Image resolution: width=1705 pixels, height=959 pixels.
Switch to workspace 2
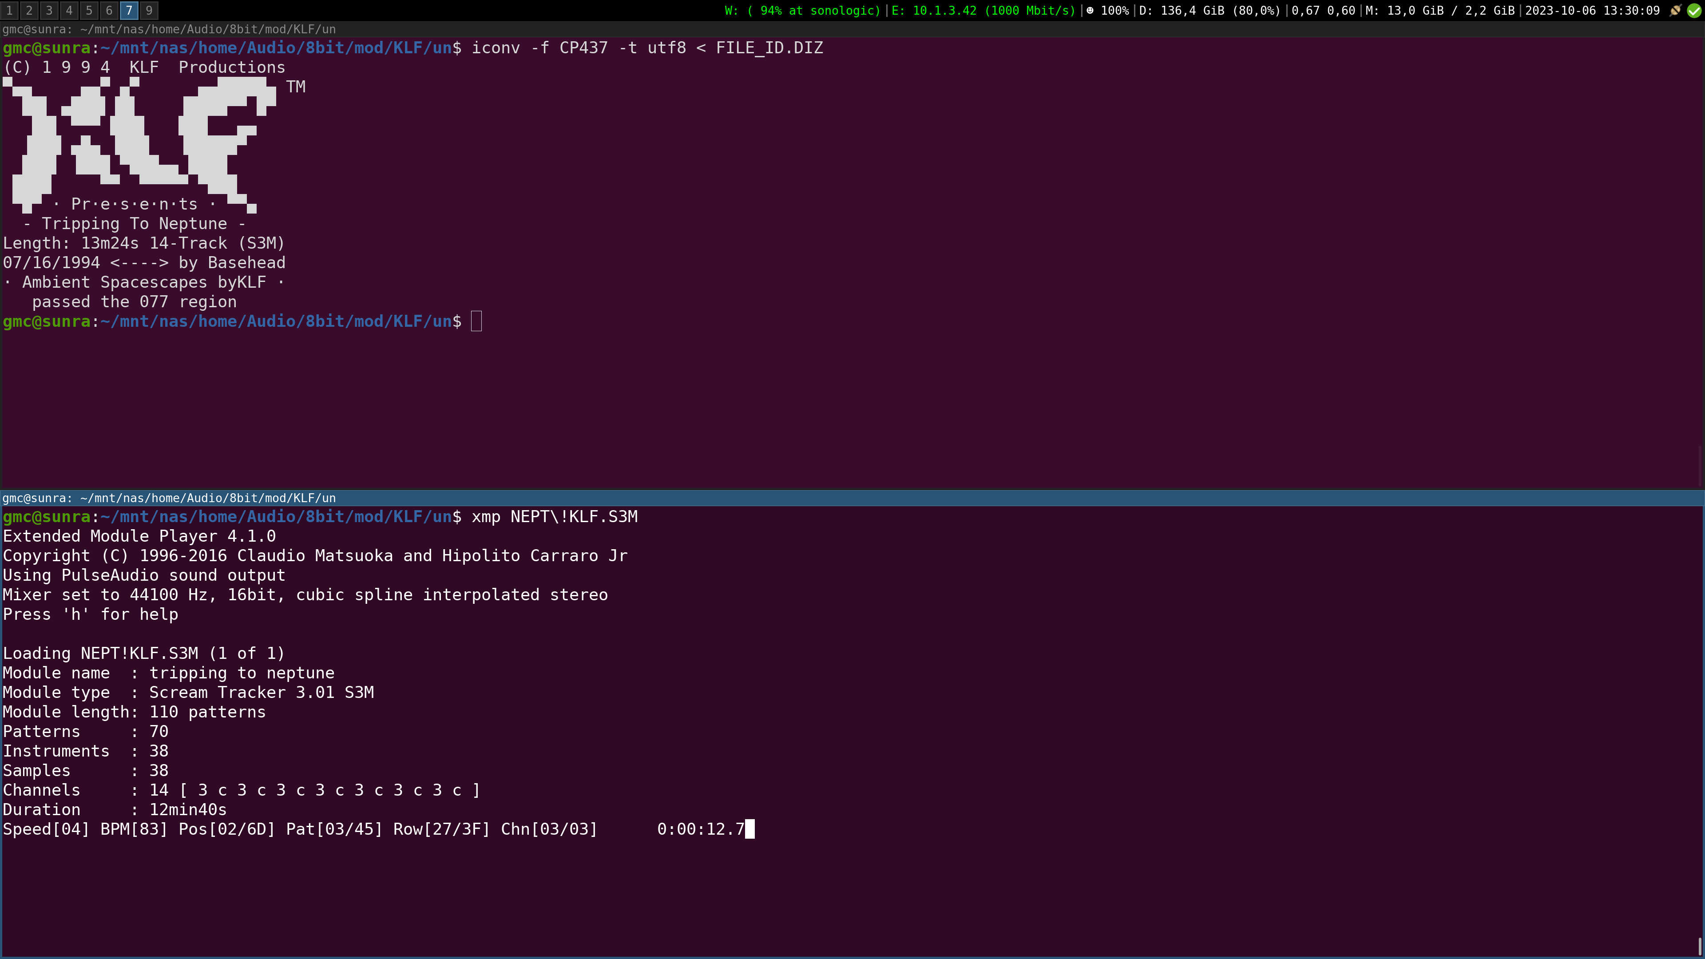click(29, 10)
